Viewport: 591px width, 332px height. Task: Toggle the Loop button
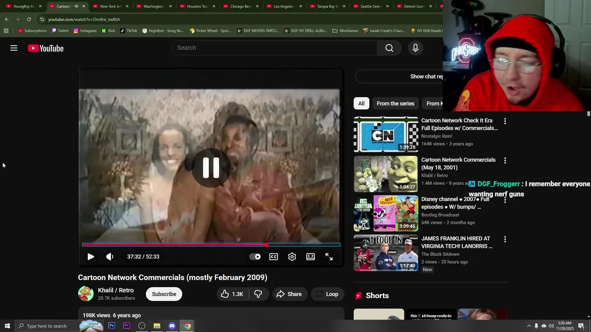(327, 294)
